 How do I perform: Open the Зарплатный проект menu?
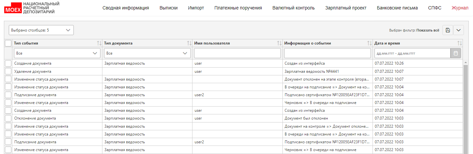346,8
